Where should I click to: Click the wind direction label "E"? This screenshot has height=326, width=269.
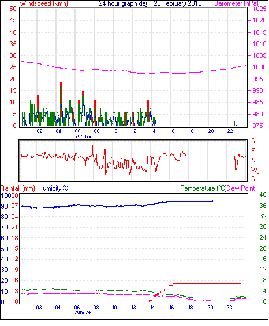pyautogui.click(x=253, y=151)
